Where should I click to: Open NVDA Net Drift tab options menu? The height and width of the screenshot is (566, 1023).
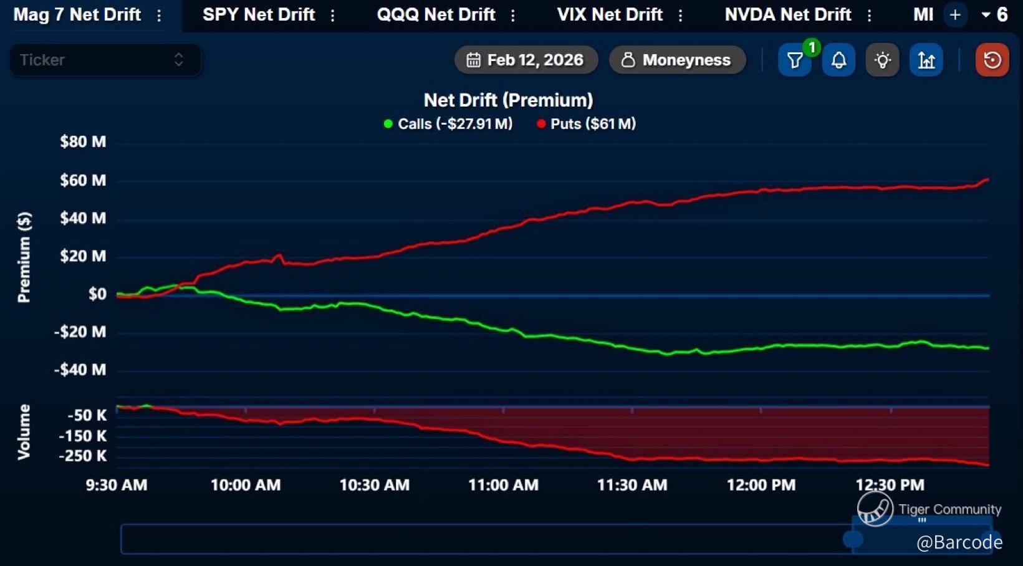pyautogui.click(x=870, y=15)
